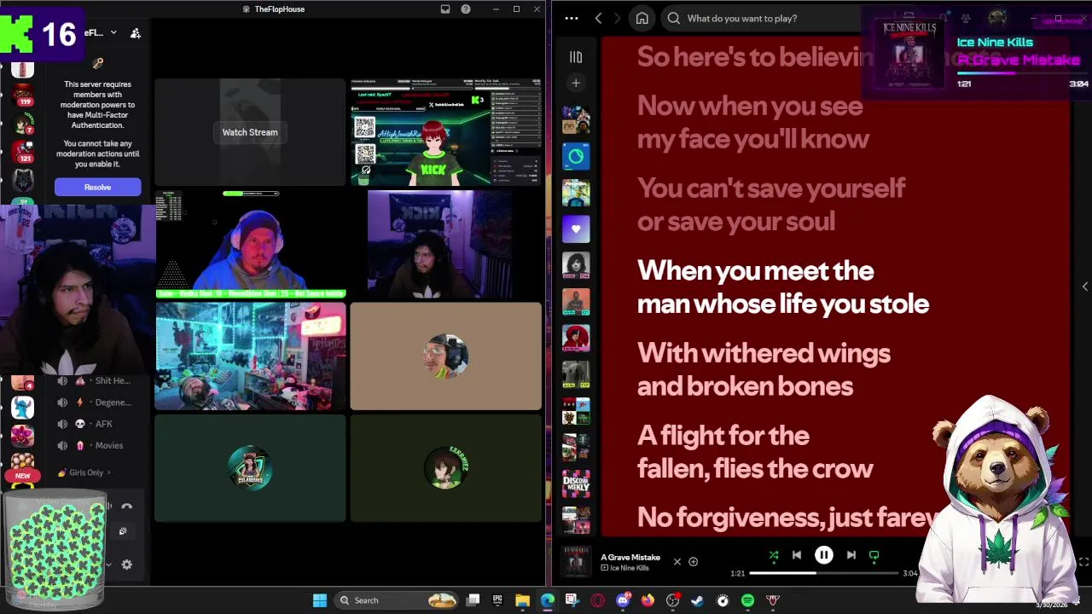Viewport: 1092px width, 614px height.
Task: Open Opera GX from taskbar
Action: [x=597, y=600]
